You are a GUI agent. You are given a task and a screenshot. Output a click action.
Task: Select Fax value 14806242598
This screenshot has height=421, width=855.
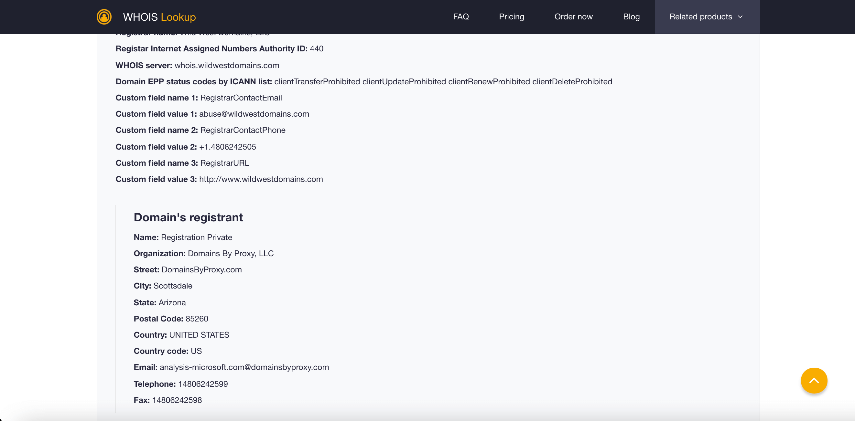click(177, 400)
